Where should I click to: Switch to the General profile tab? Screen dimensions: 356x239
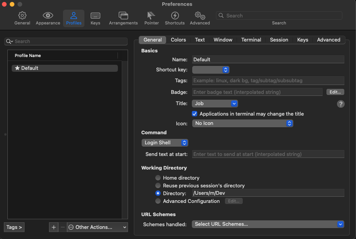point(153,40)
